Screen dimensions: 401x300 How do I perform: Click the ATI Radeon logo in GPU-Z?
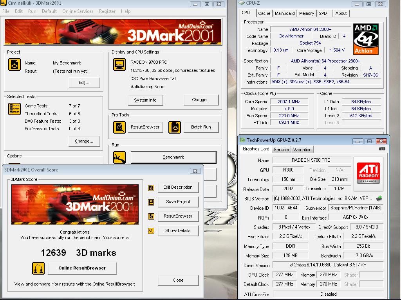(x=368, y=173)
